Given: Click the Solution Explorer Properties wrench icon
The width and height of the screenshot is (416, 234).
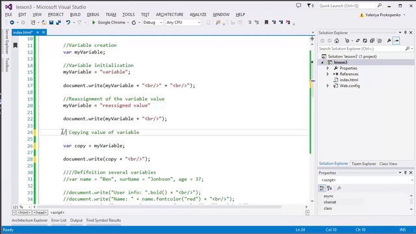Looking at the screenshot, I should (389, 40).
